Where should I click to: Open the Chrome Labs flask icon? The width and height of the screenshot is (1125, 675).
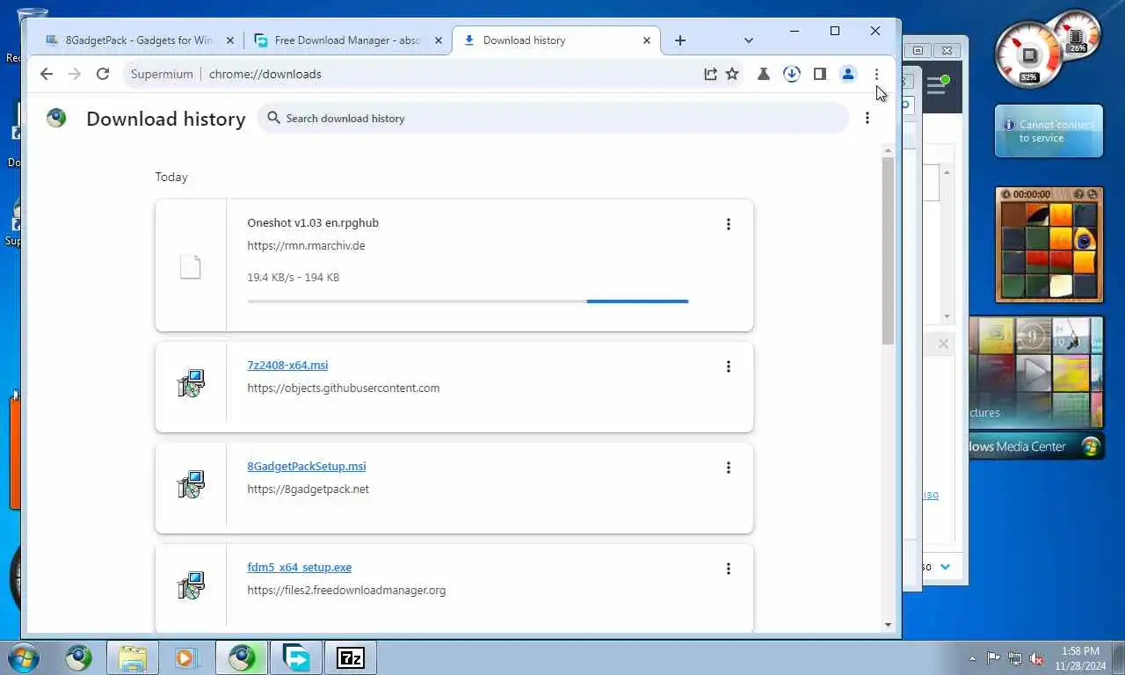tap(764, 74)
